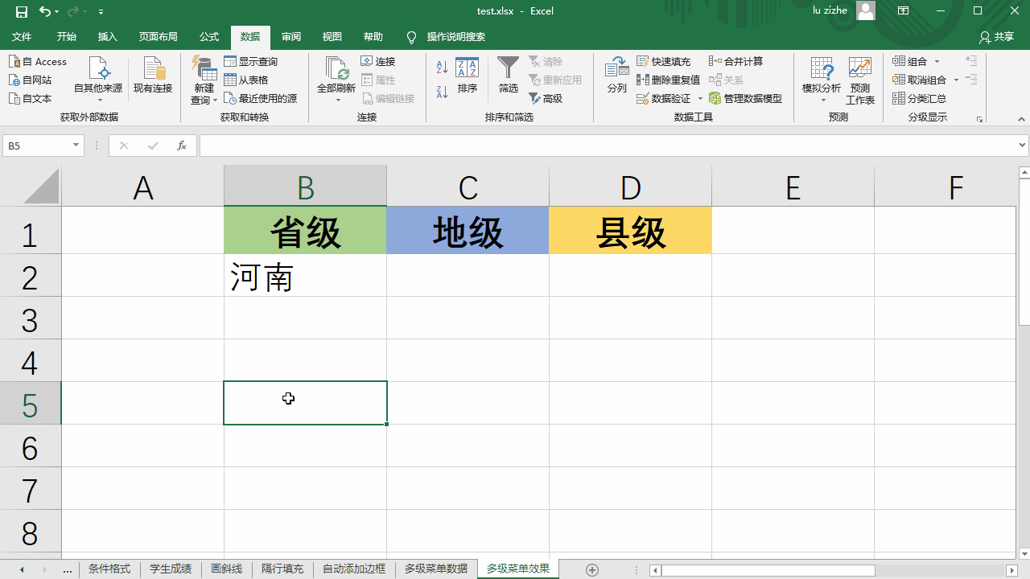Viewport: 1030px width, 579px height.
Task: Open New Query (新建查询) dropdown
Action: coord(204,80)
